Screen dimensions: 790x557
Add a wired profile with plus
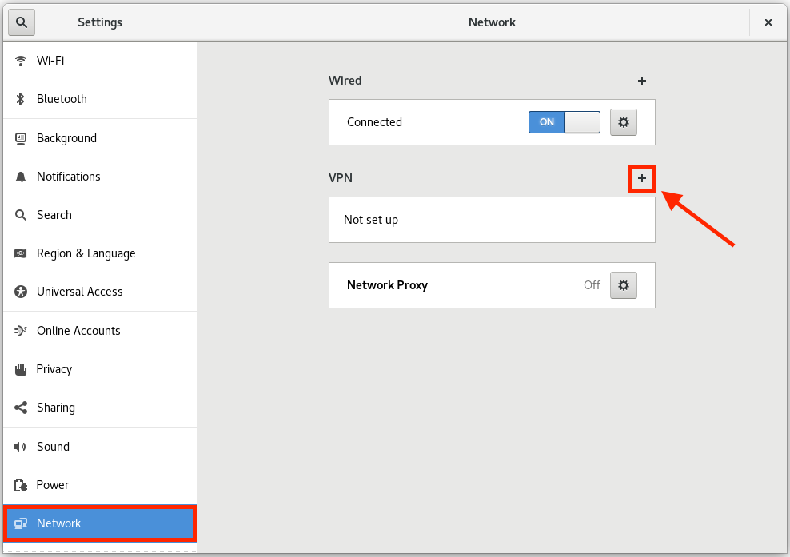[x=642, y=81]
